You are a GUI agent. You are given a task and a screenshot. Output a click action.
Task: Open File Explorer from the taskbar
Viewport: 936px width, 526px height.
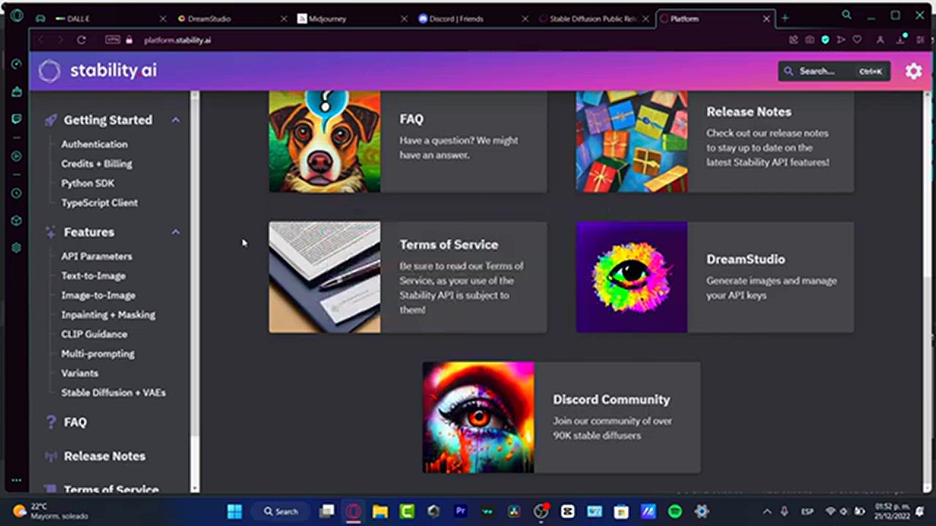tap(380, 511)
